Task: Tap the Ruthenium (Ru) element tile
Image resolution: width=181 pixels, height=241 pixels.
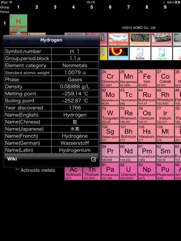Action: pos(147,96)
